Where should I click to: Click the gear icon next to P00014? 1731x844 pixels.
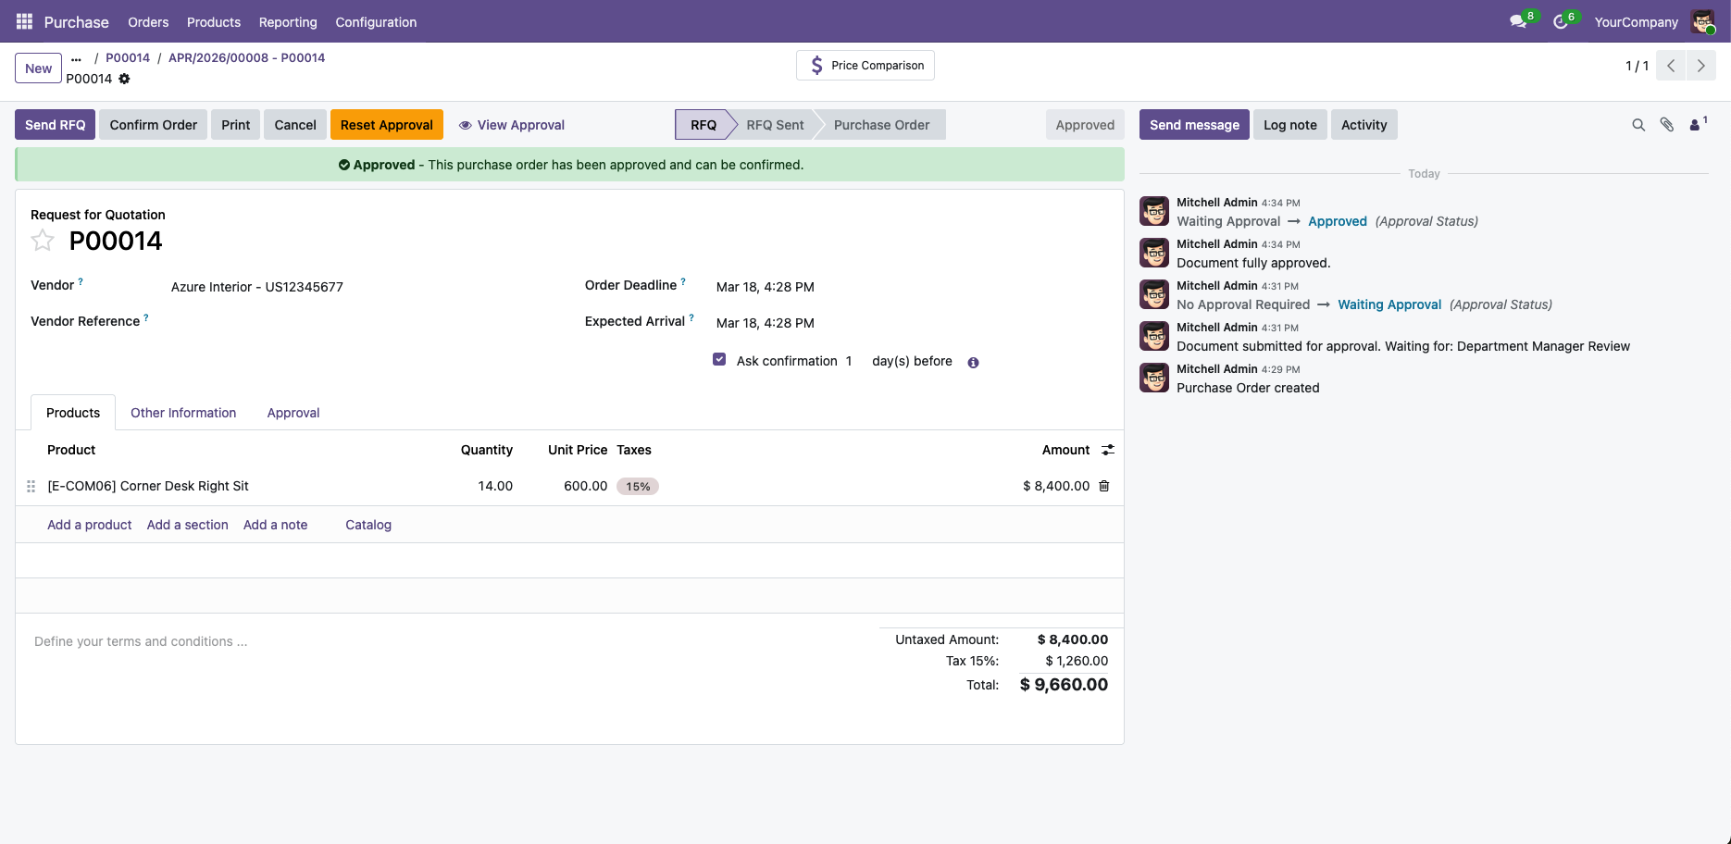[124, 79]
